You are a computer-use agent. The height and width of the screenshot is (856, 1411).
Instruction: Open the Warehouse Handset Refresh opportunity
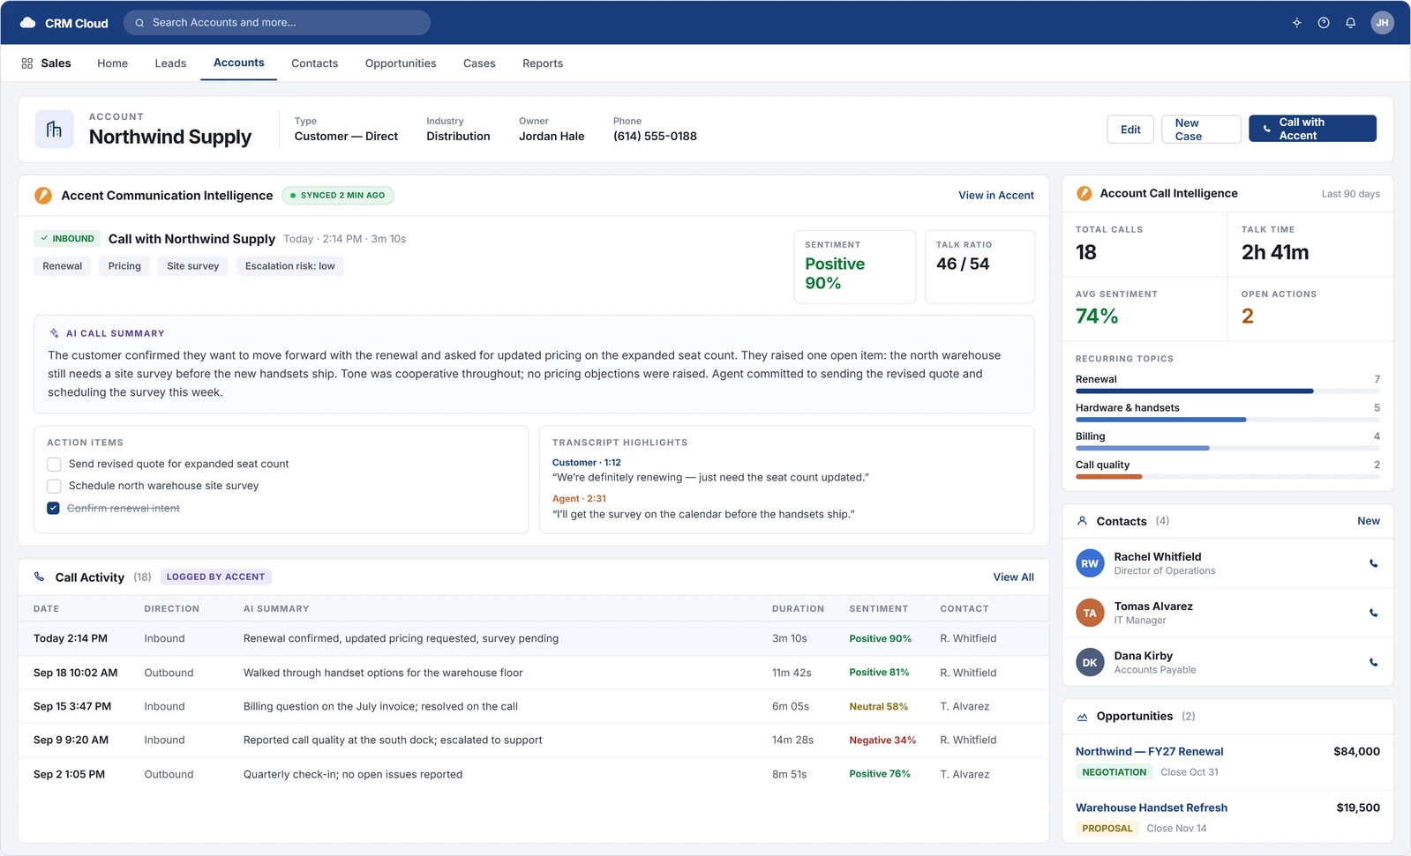tap(1151, 808)
